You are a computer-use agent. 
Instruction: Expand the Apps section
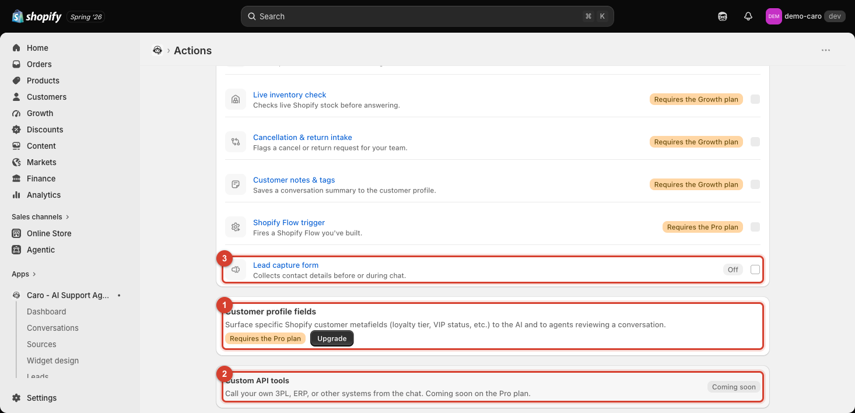click(24, 274)
